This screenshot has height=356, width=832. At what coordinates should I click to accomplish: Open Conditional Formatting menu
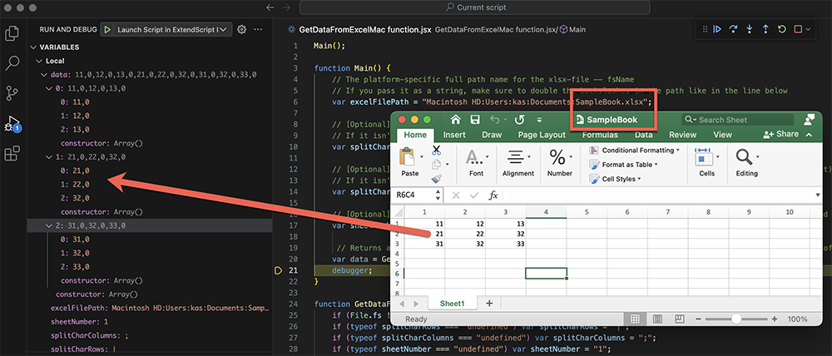coord(634,151)
